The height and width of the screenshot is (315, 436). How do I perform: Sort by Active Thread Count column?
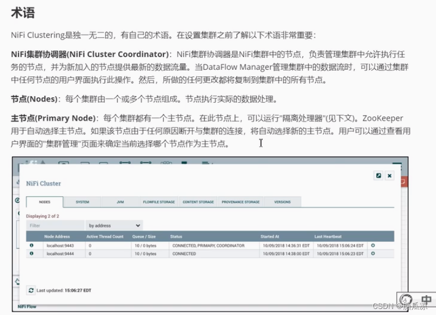pyautogui.click(x=105, y=236)
